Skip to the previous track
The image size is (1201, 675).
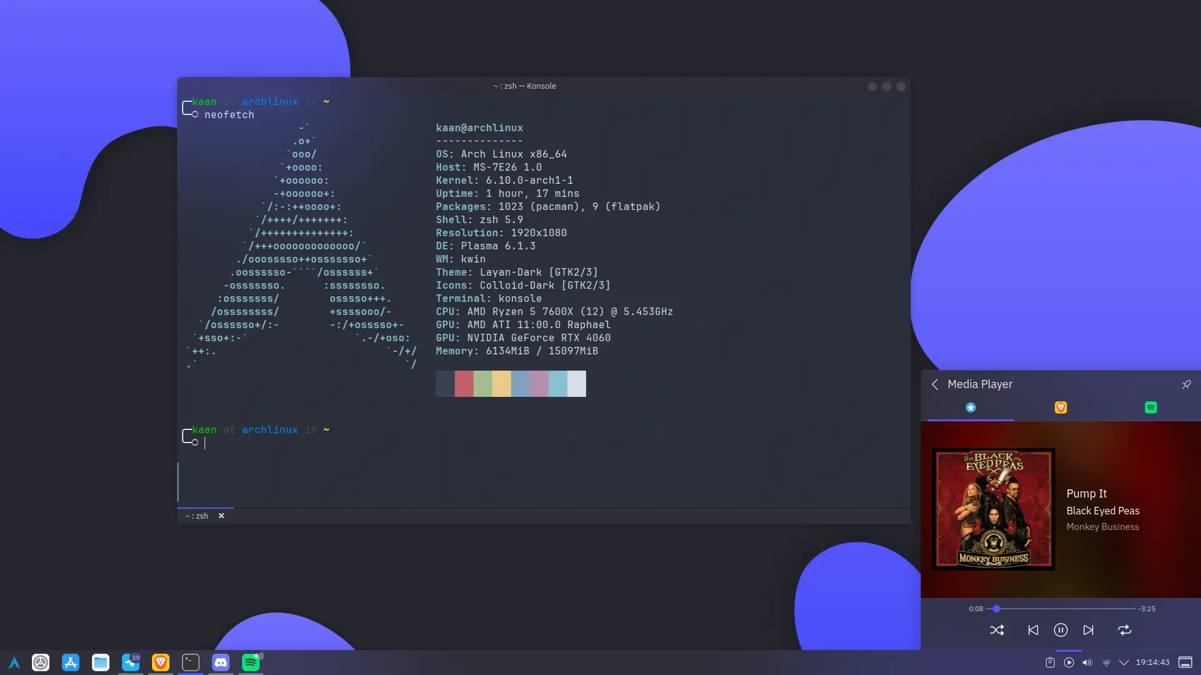tap(1033, 630)
